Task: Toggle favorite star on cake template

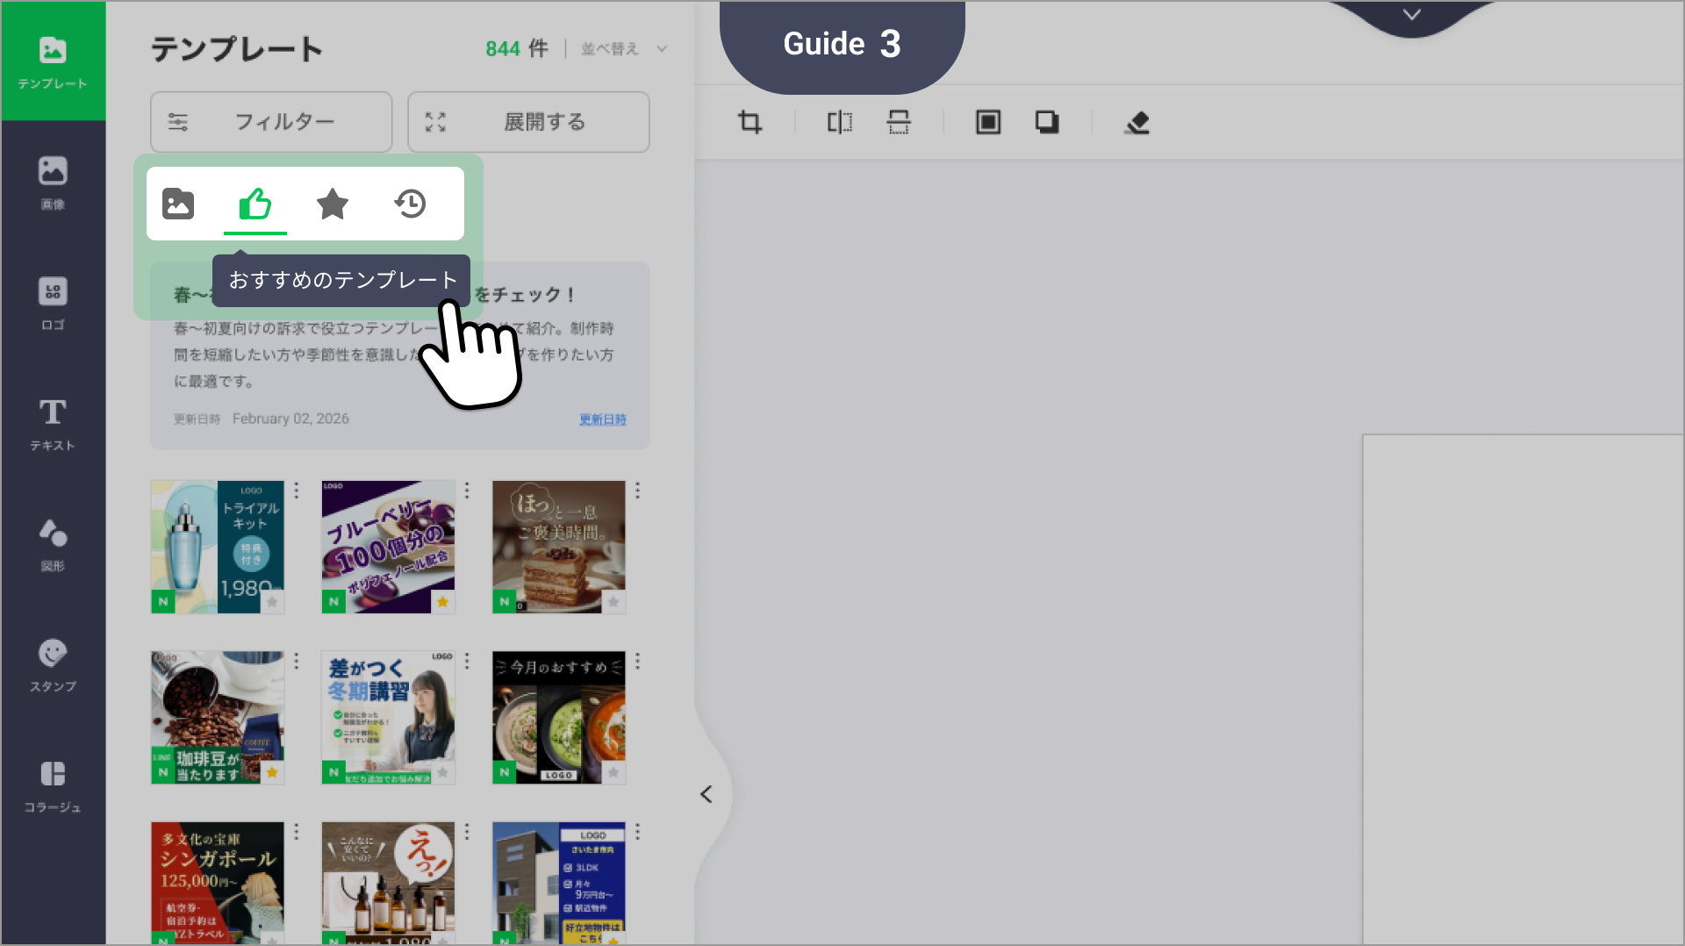Action: click(613, 602)
